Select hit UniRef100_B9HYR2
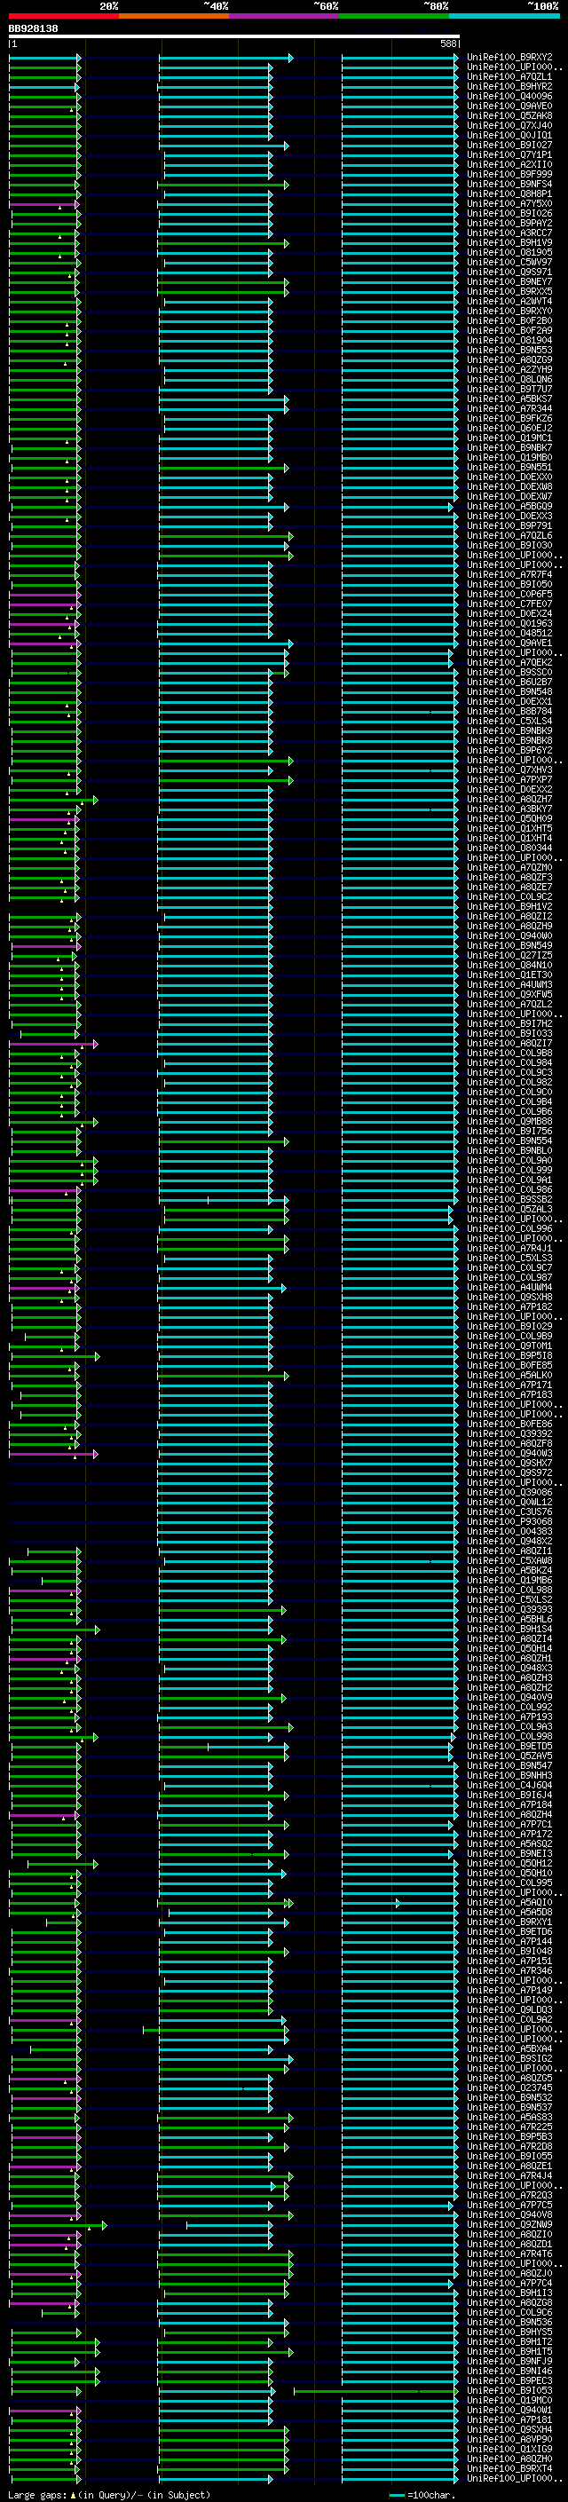The image size is (568, 2502). click(509, 86)
